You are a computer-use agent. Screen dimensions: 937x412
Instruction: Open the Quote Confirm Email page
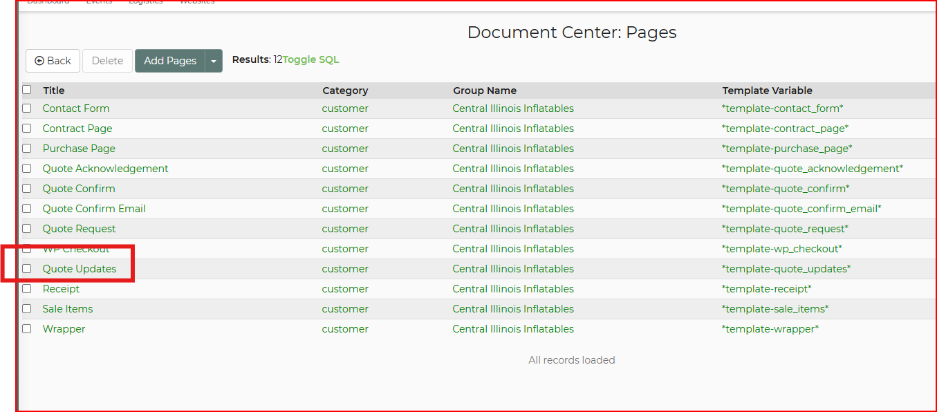pos(94,209)
